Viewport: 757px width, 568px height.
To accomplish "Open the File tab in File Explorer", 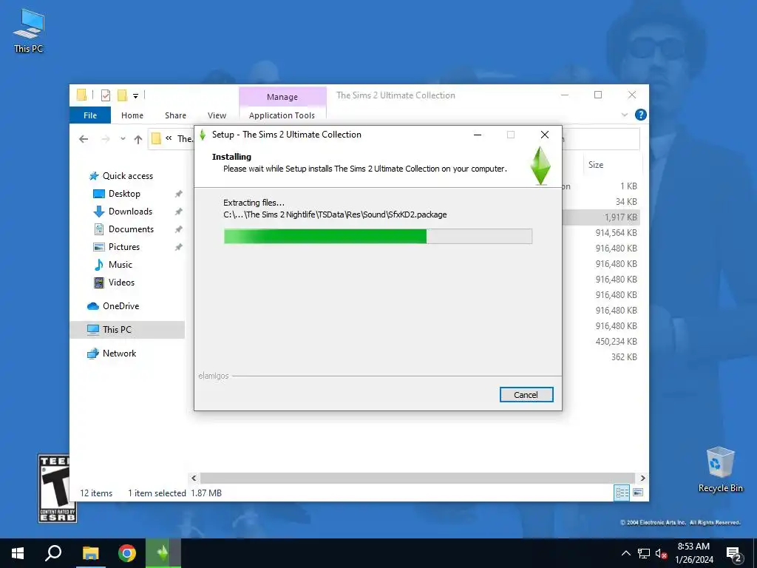I will point(90,115).
